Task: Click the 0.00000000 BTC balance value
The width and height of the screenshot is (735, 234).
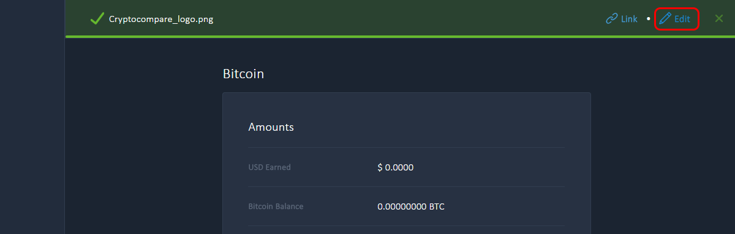Action: [411, 207]
